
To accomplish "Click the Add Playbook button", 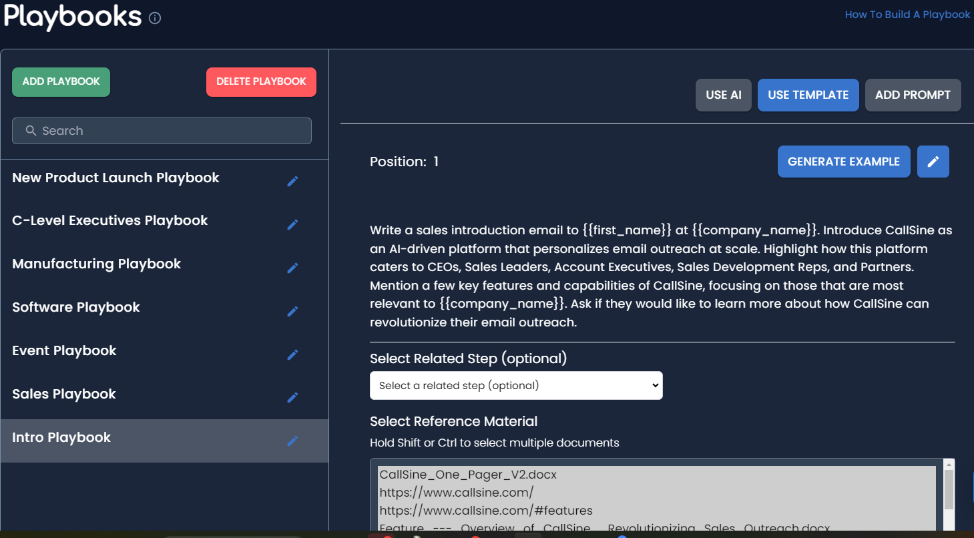I will [x=61, y=81].
